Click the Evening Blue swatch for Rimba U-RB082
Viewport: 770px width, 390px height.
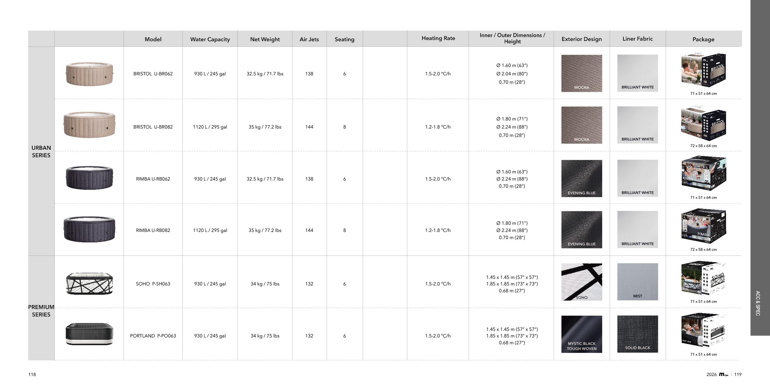coord(581,230)
